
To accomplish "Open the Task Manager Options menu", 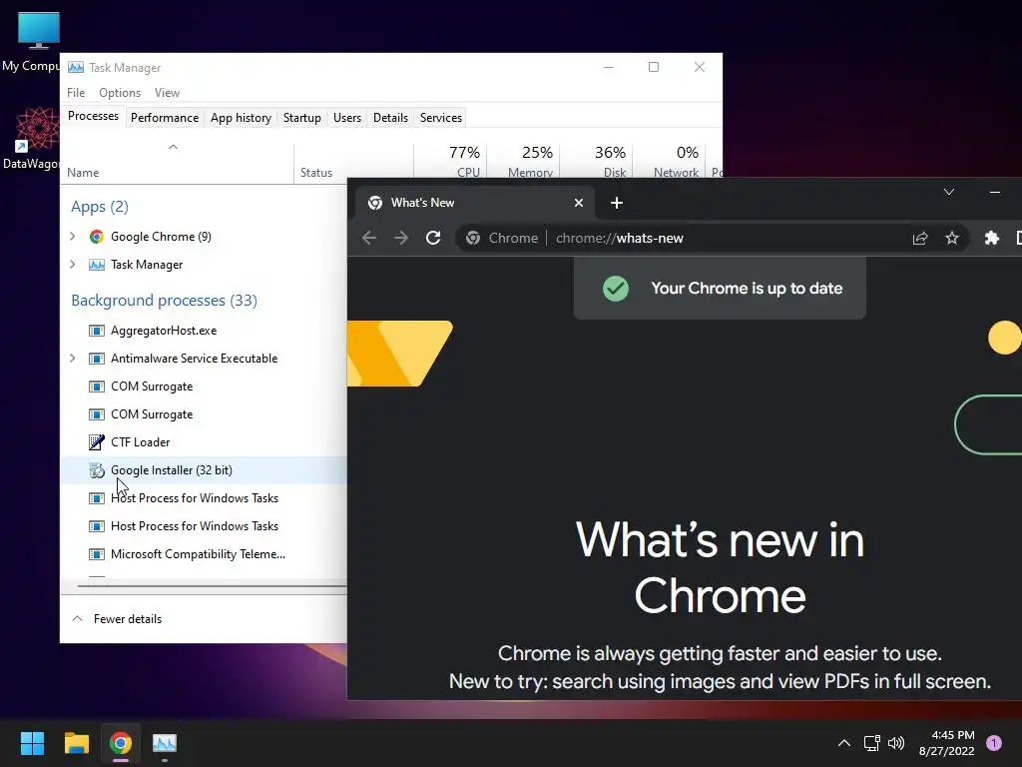I will 120,93.
